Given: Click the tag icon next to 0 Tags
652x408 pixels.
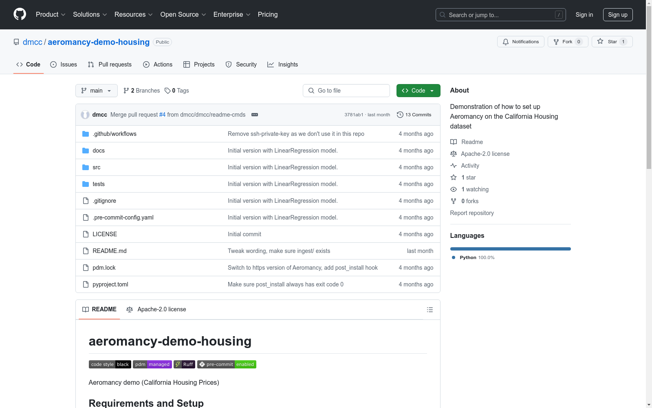Looking at the screenshot, I should click(167, 91).
